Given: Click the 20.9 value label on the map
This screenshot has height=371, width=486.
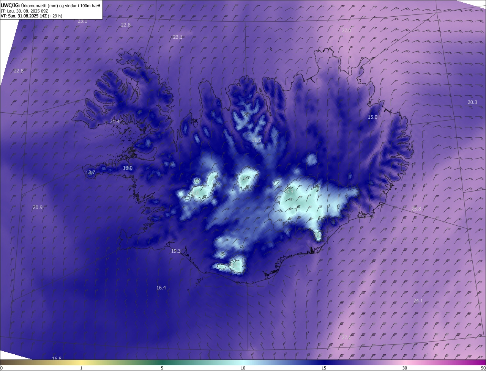Looking at the screenshot, I should pyautogui.click(x=38, y=208).
